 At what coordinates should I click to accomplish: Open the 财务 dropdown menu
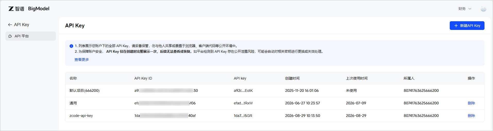pyautogui.click(x=465, y=9)
